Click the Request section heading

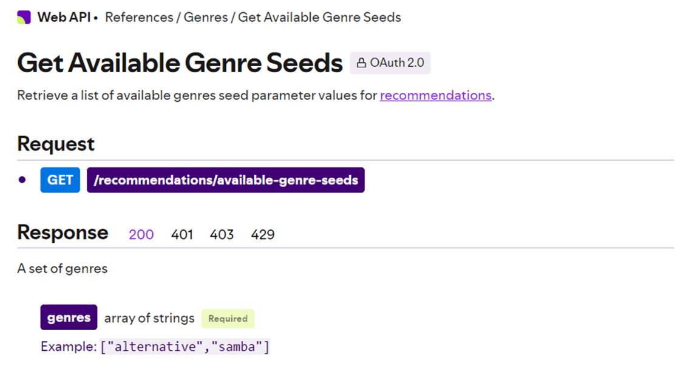click(x=56, y=144)
